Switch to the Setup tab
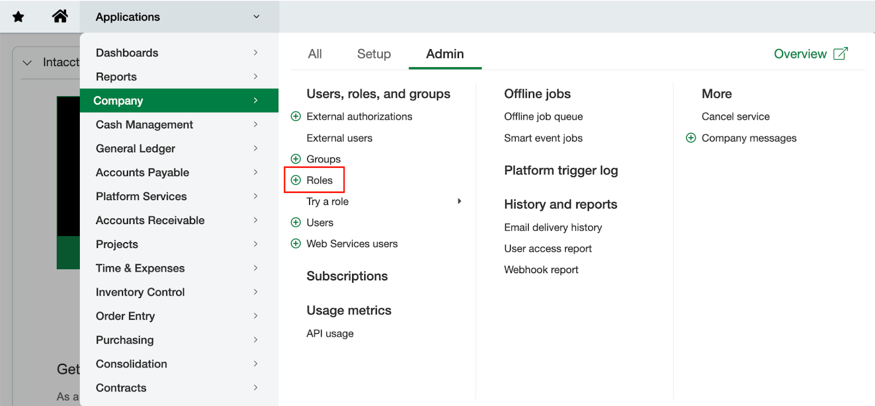Screen dimensions: 875x406 pyautogui.click(x=374, y=54)
